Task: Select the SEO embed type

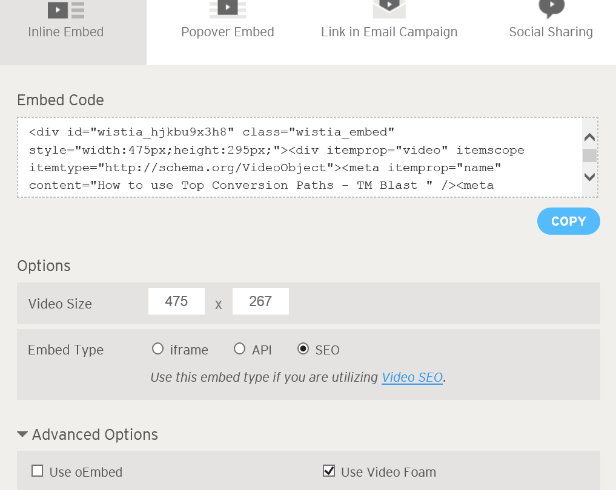Action: [x=303, y=349]
